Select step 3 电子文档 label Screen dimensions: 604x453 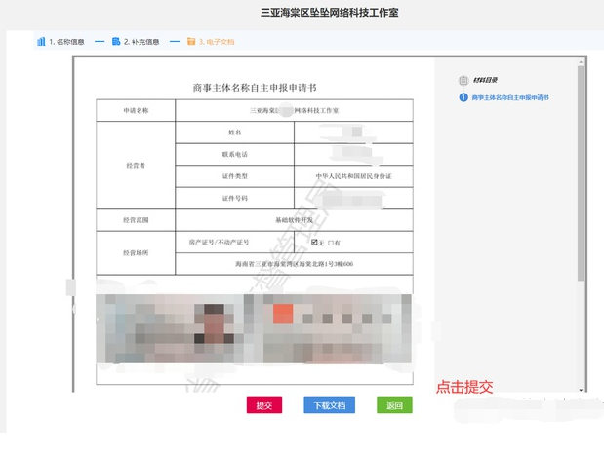pos(217,42)
